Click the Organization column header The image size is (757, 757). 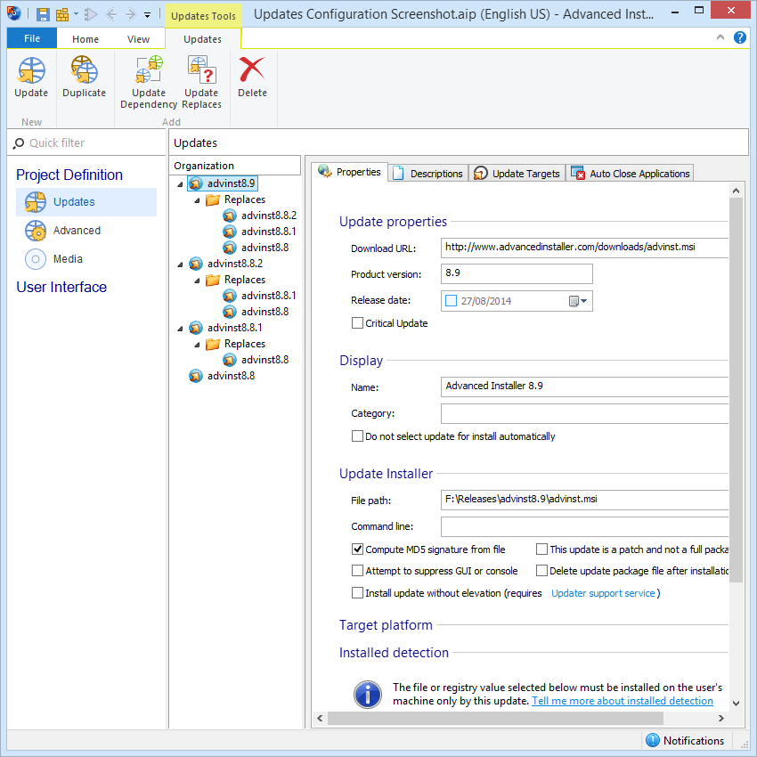tap(234, 166)
